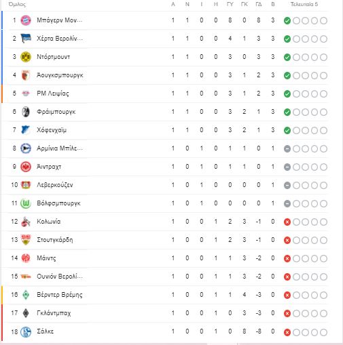
Task: Click the Hertha Berlin flag logo
Action: click(26, 39)
